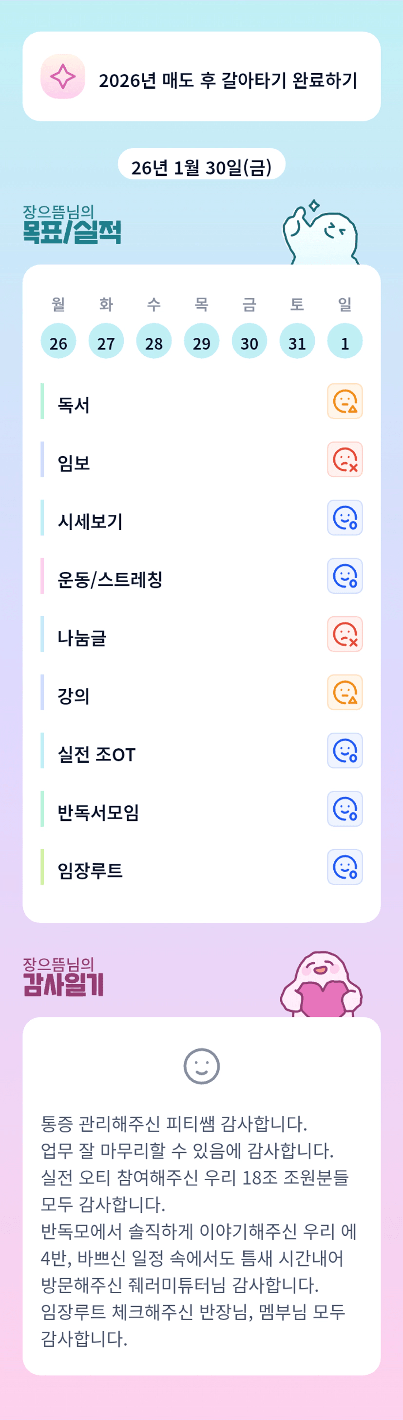Click the blue face for 반독서모임
The image size is (403, 1420).
(345, 809)
